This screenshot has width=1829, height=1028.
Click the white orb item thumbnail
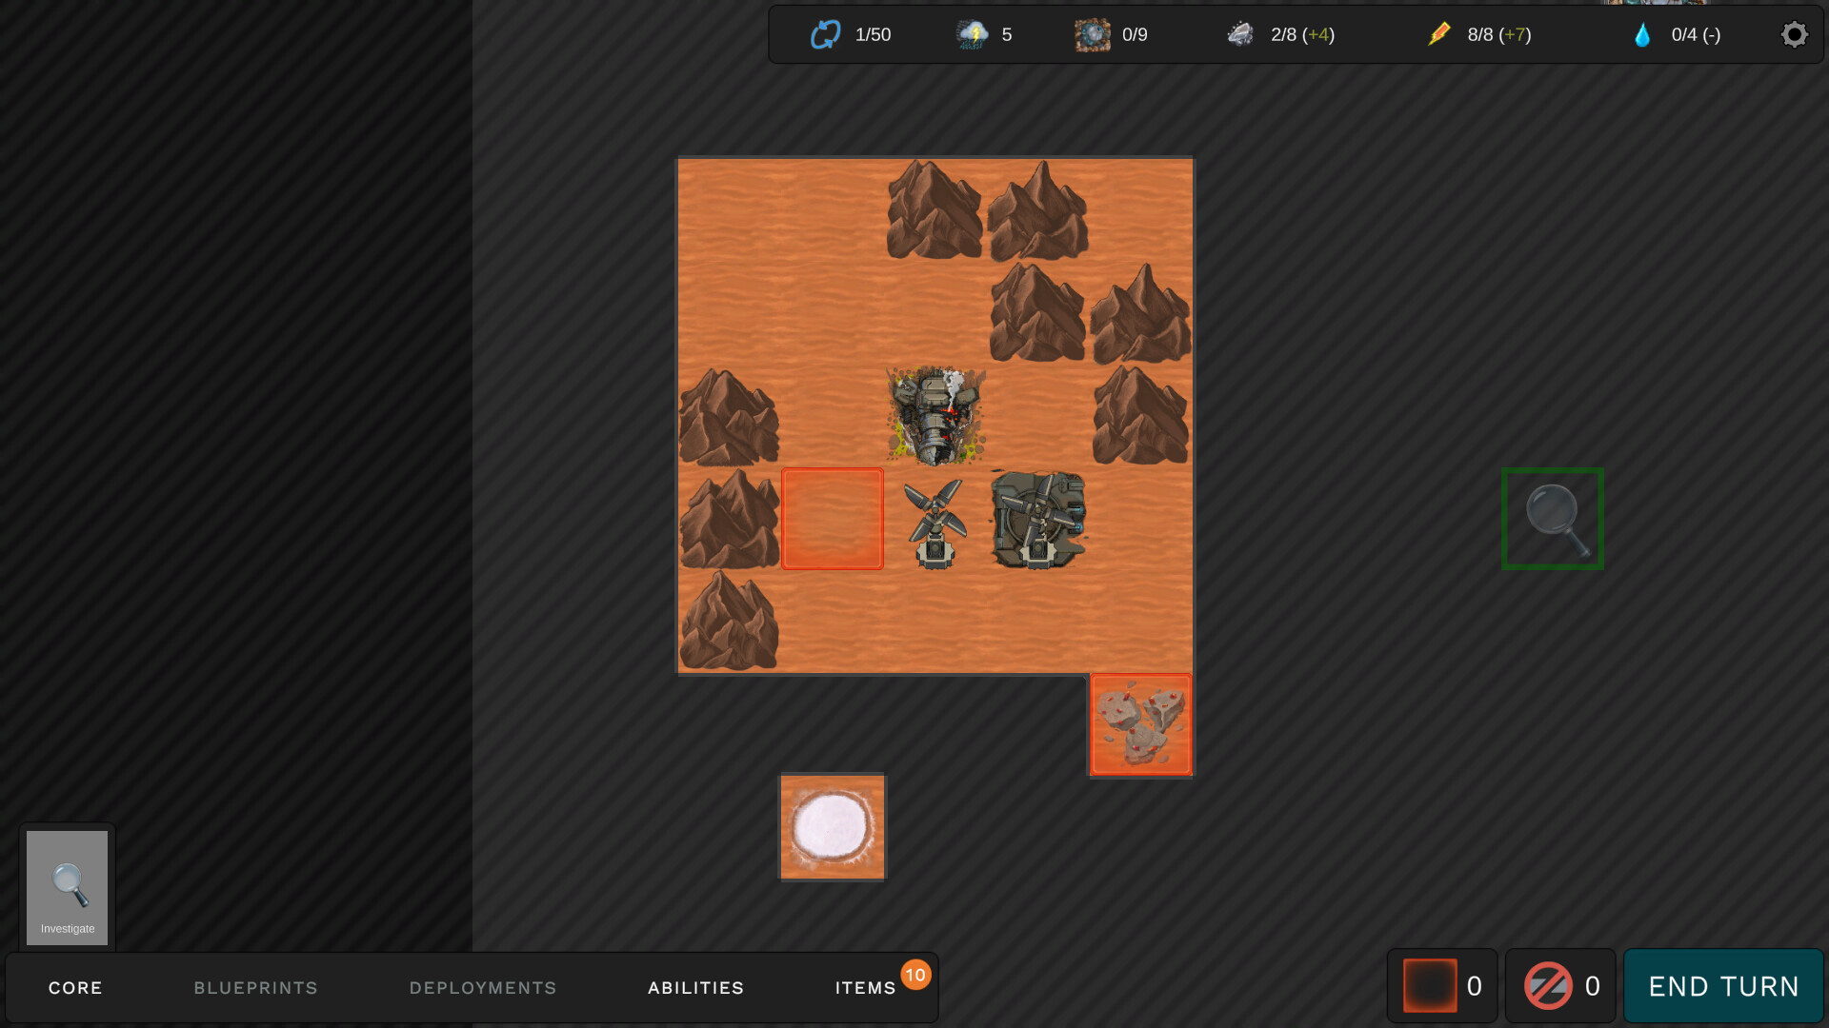[832, 827]
